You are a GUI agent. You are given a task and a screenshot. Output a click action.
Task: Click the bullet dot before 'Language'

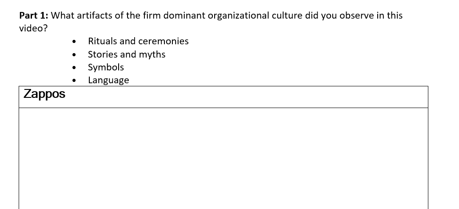pos(74,80)
